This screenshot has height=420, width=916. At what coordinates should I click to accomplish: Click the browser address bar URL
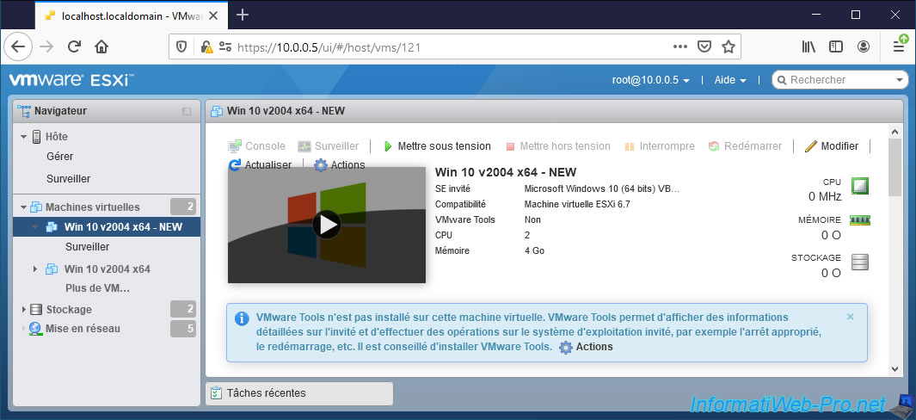(x=329, y=47)
